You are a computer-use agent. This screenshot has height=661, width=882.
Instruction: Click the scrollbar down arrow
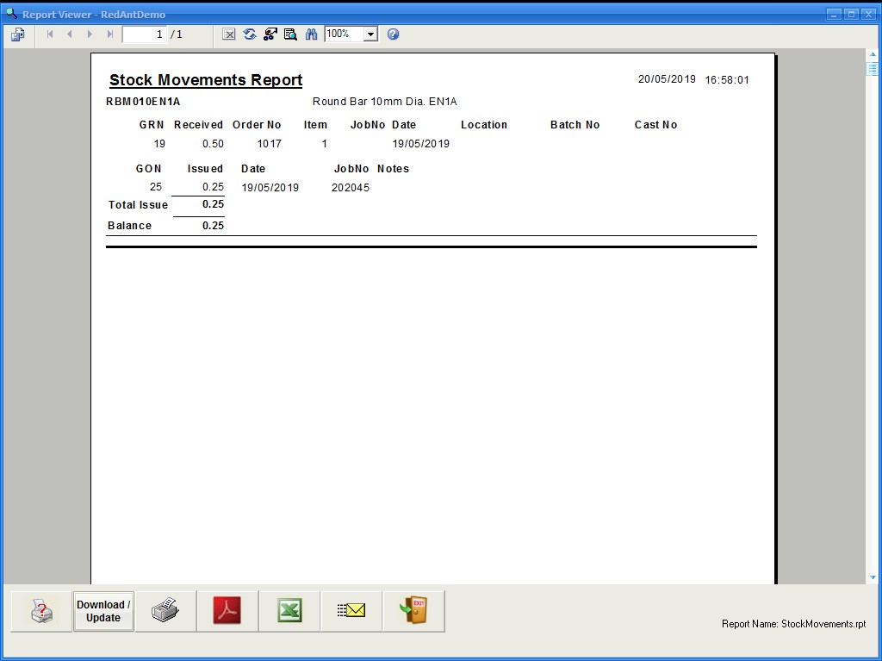[872, 577]
